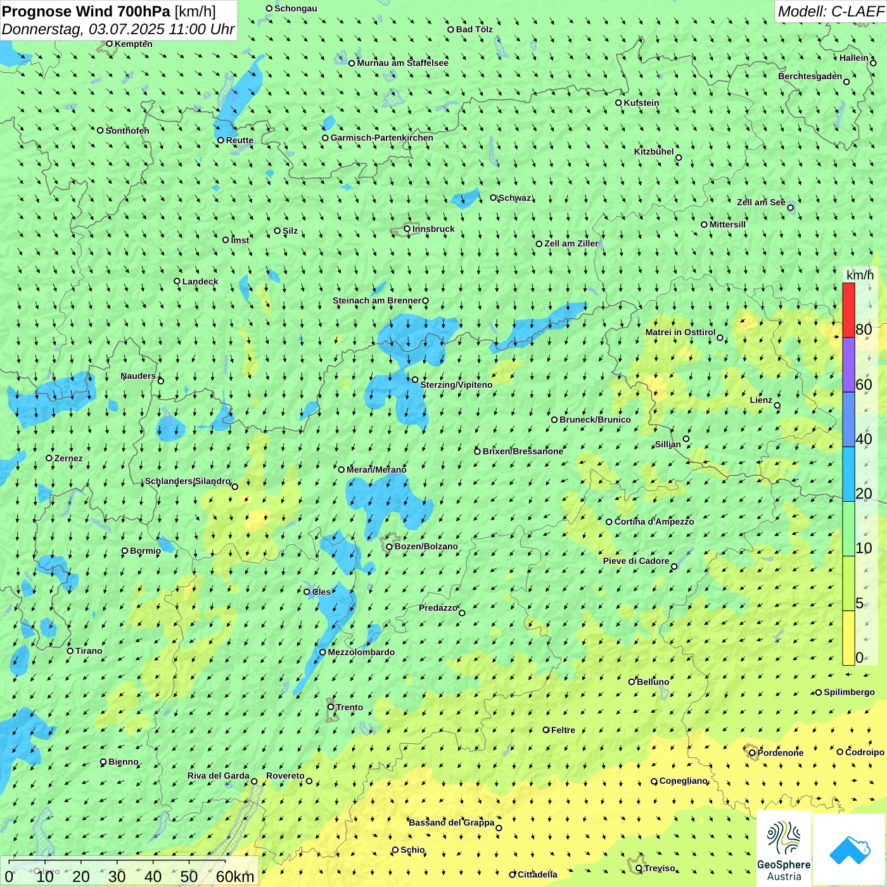Click the red legend color above 80
This screenshot has width=887, height=887.
tap(848, 310)
